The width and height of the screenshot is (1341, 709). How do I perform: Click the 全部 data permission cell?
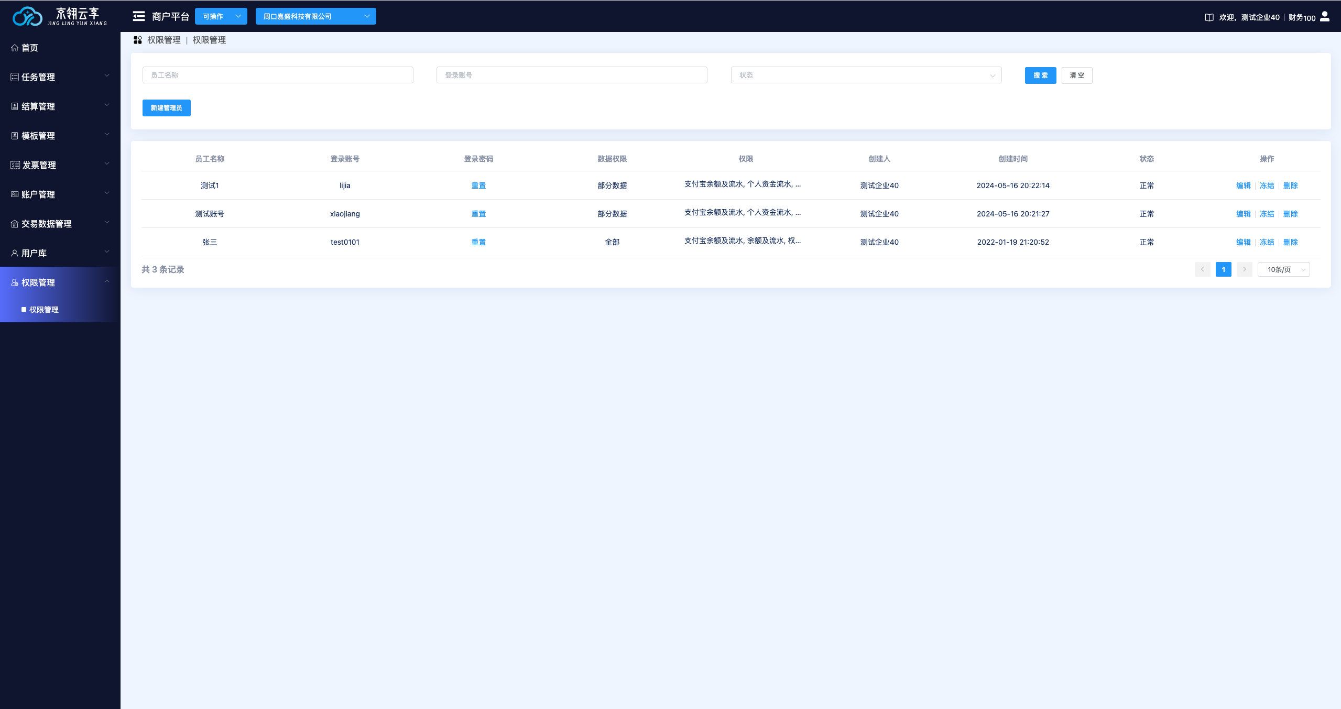point(612,242)
